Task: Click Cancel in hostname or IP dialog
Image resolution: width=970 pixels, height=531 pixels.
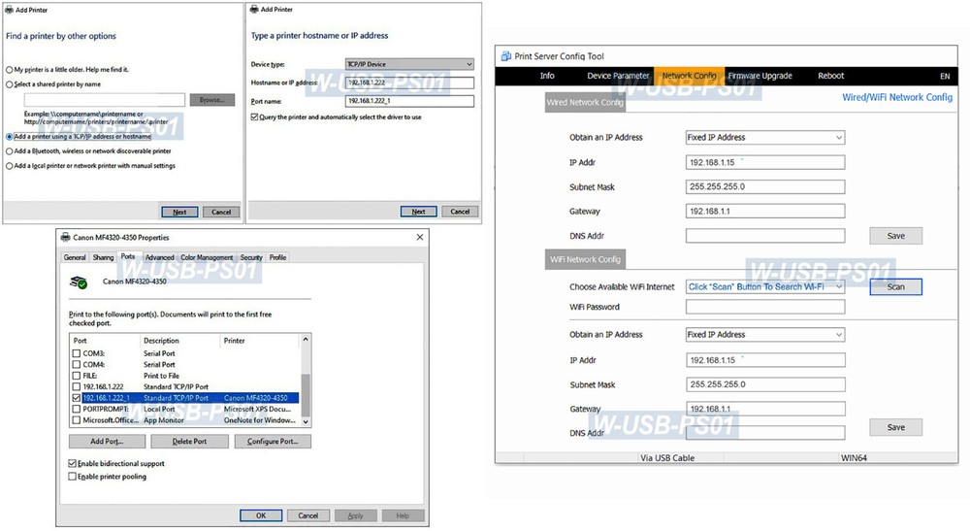Action: [460, 211]
